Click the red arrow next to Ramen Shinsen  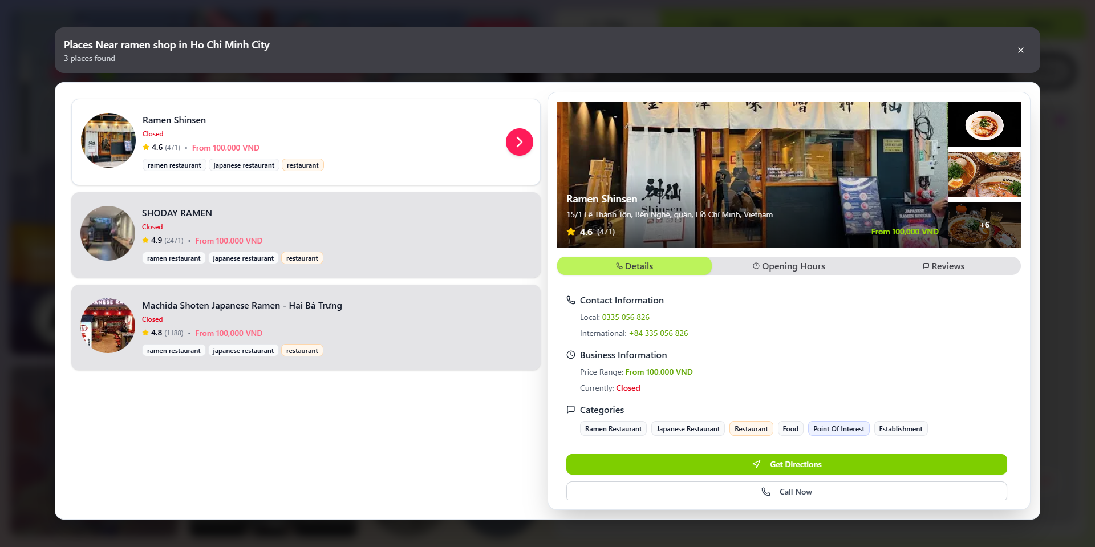pyautogui.click(x=519, y=142)
